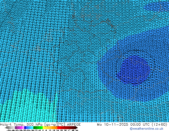Pick the yellow 0°C legend swatch

click(x=43, y=128)
